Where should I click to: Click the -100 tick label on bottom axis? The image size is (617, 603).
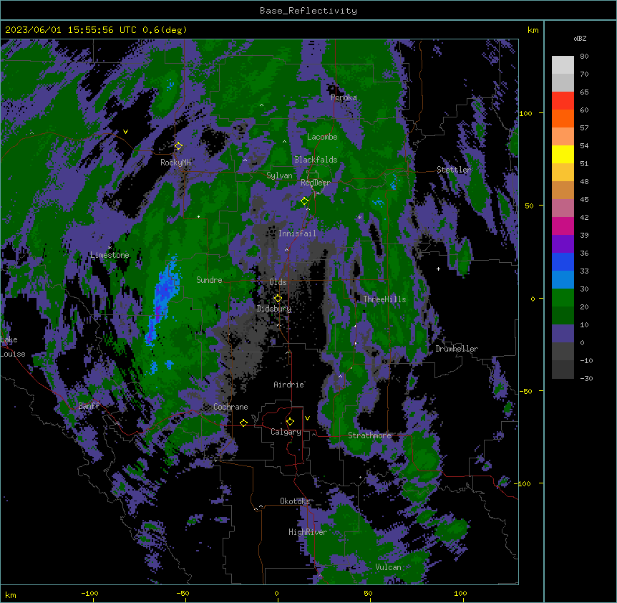(x=89, y=593)
